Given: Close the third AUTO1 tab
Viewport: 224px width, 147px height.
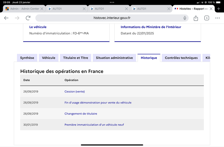Looking at the screenshot, I should (x=169, y=9).
